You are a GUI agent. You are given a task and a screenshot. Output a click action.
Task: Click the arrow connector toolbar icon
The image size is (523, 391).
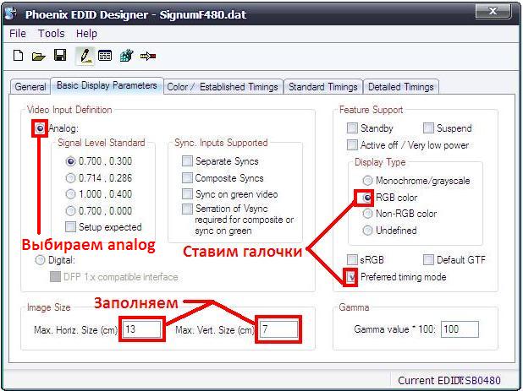coord(148,57)
